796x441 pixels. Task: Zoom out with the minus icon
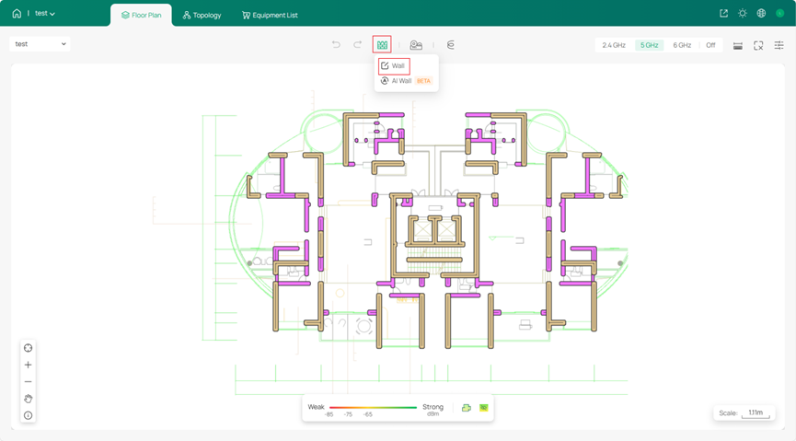pos(29,381)
